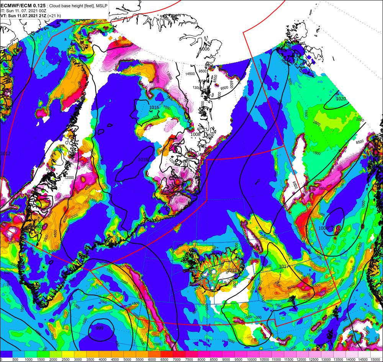Viewport: 383px width, 362px height.
Task: Click the 1002 pressure label
Action: click(38, 227)
